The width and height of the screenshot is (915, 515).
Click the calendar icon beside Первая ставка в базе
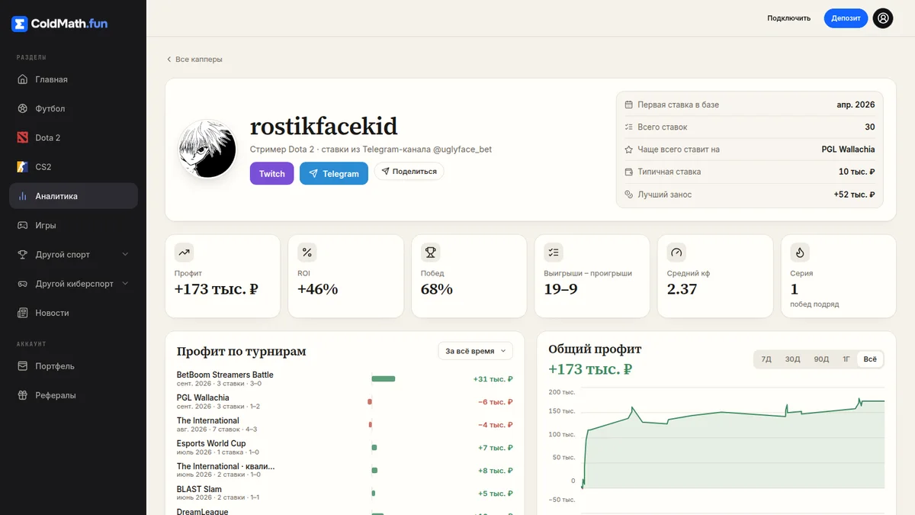click(x=629, y=105)
